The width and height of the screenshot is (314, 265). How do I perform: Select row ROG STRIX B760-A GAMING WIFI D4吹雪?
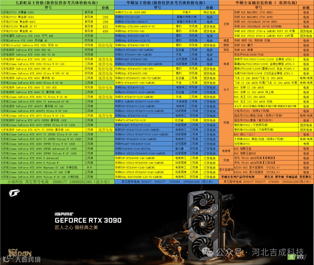coord(274,36)
